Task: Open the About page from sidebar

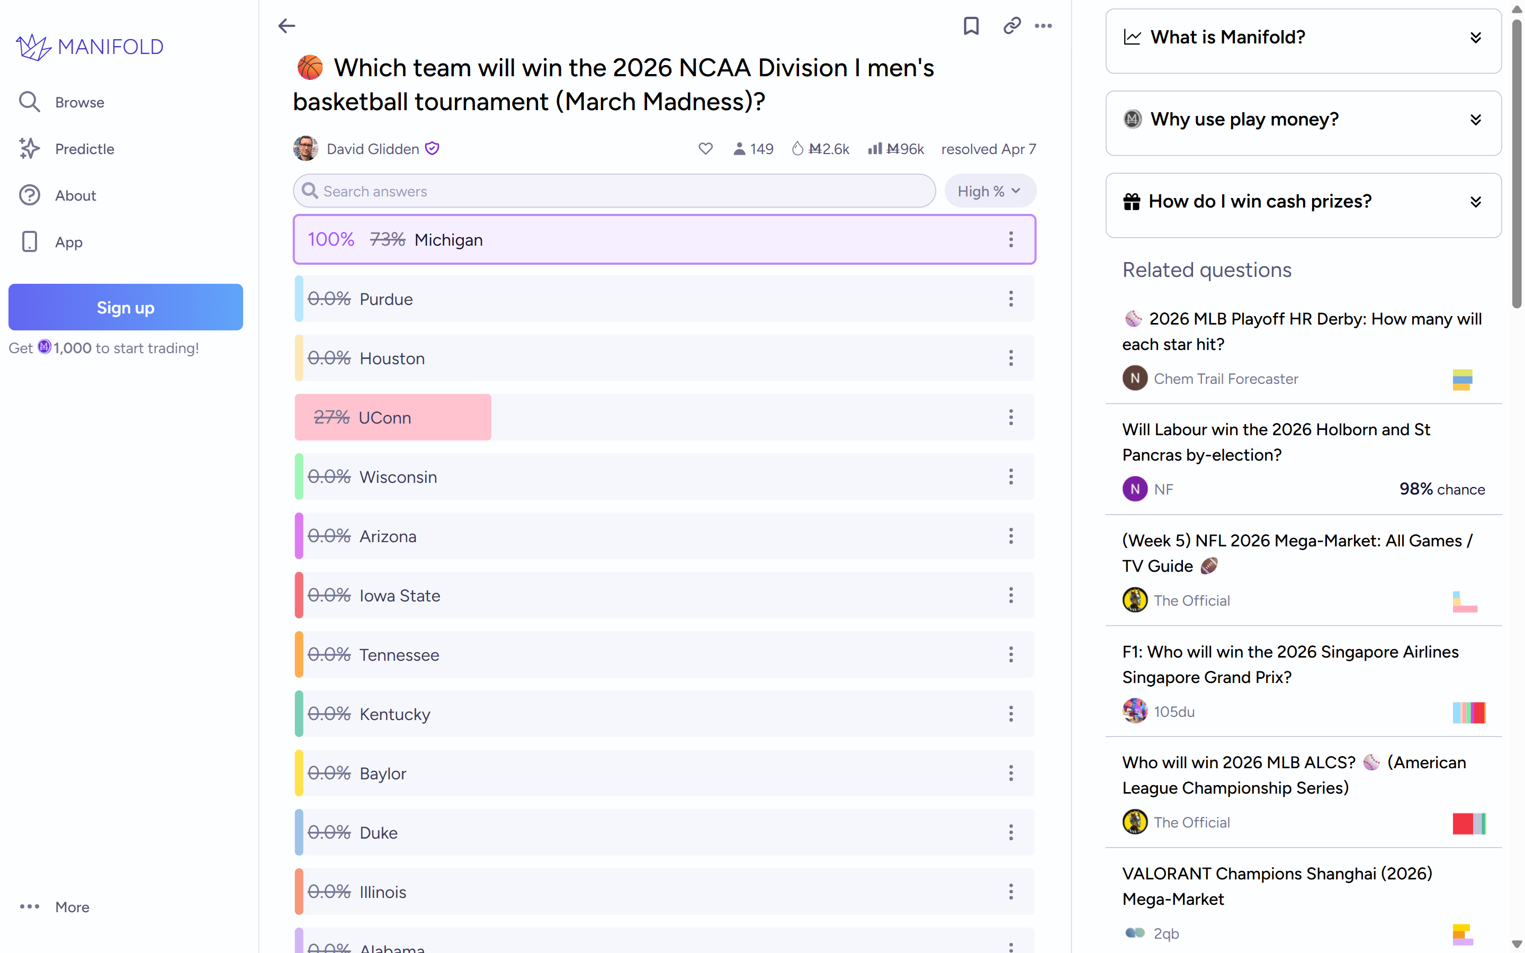Action: [57, 195]
